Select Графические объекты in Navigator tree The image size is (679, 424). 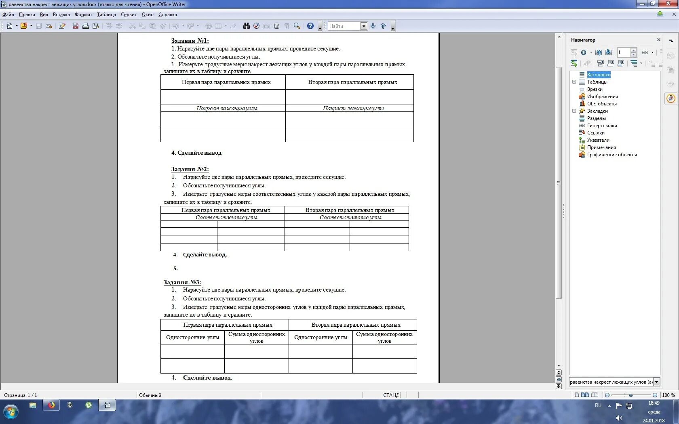pyautogui.click(x=612, y=155)
